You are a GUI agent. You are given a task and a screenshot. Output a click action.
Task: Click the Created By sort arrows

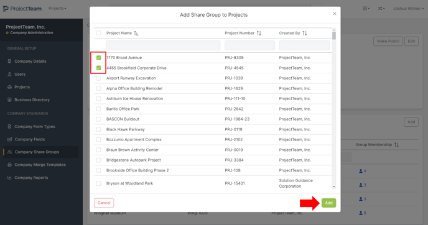click(x=305, y=34)
